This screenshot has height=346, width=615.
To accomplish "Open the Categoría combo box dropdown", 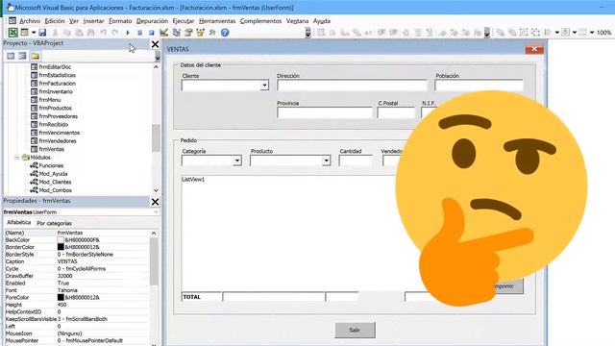I will [x=237, y=161].
